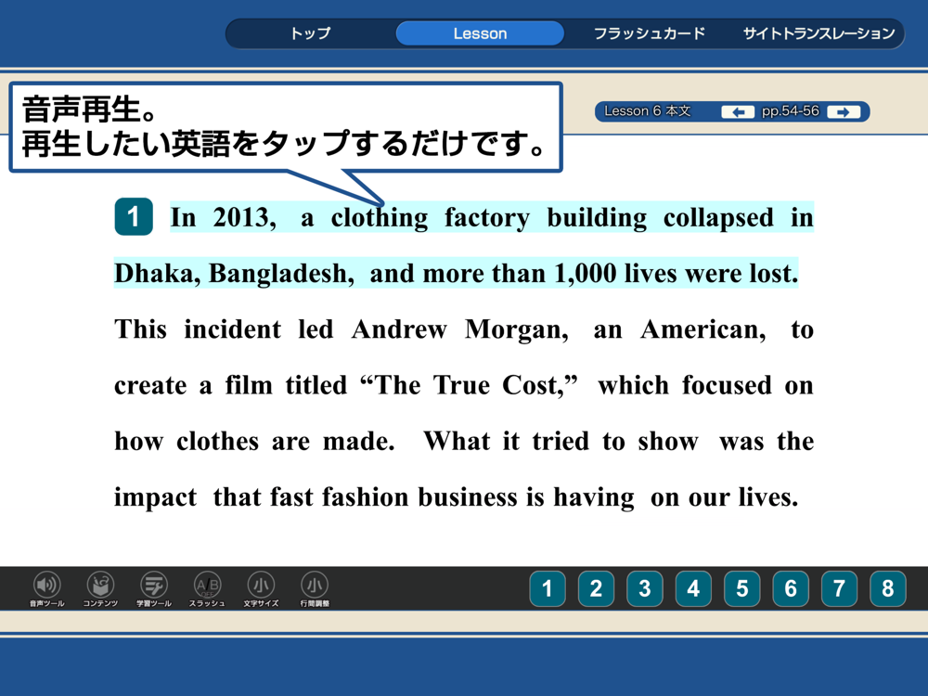
Task: Jump to section 3 in bottom bar
Action: point(645,589)
